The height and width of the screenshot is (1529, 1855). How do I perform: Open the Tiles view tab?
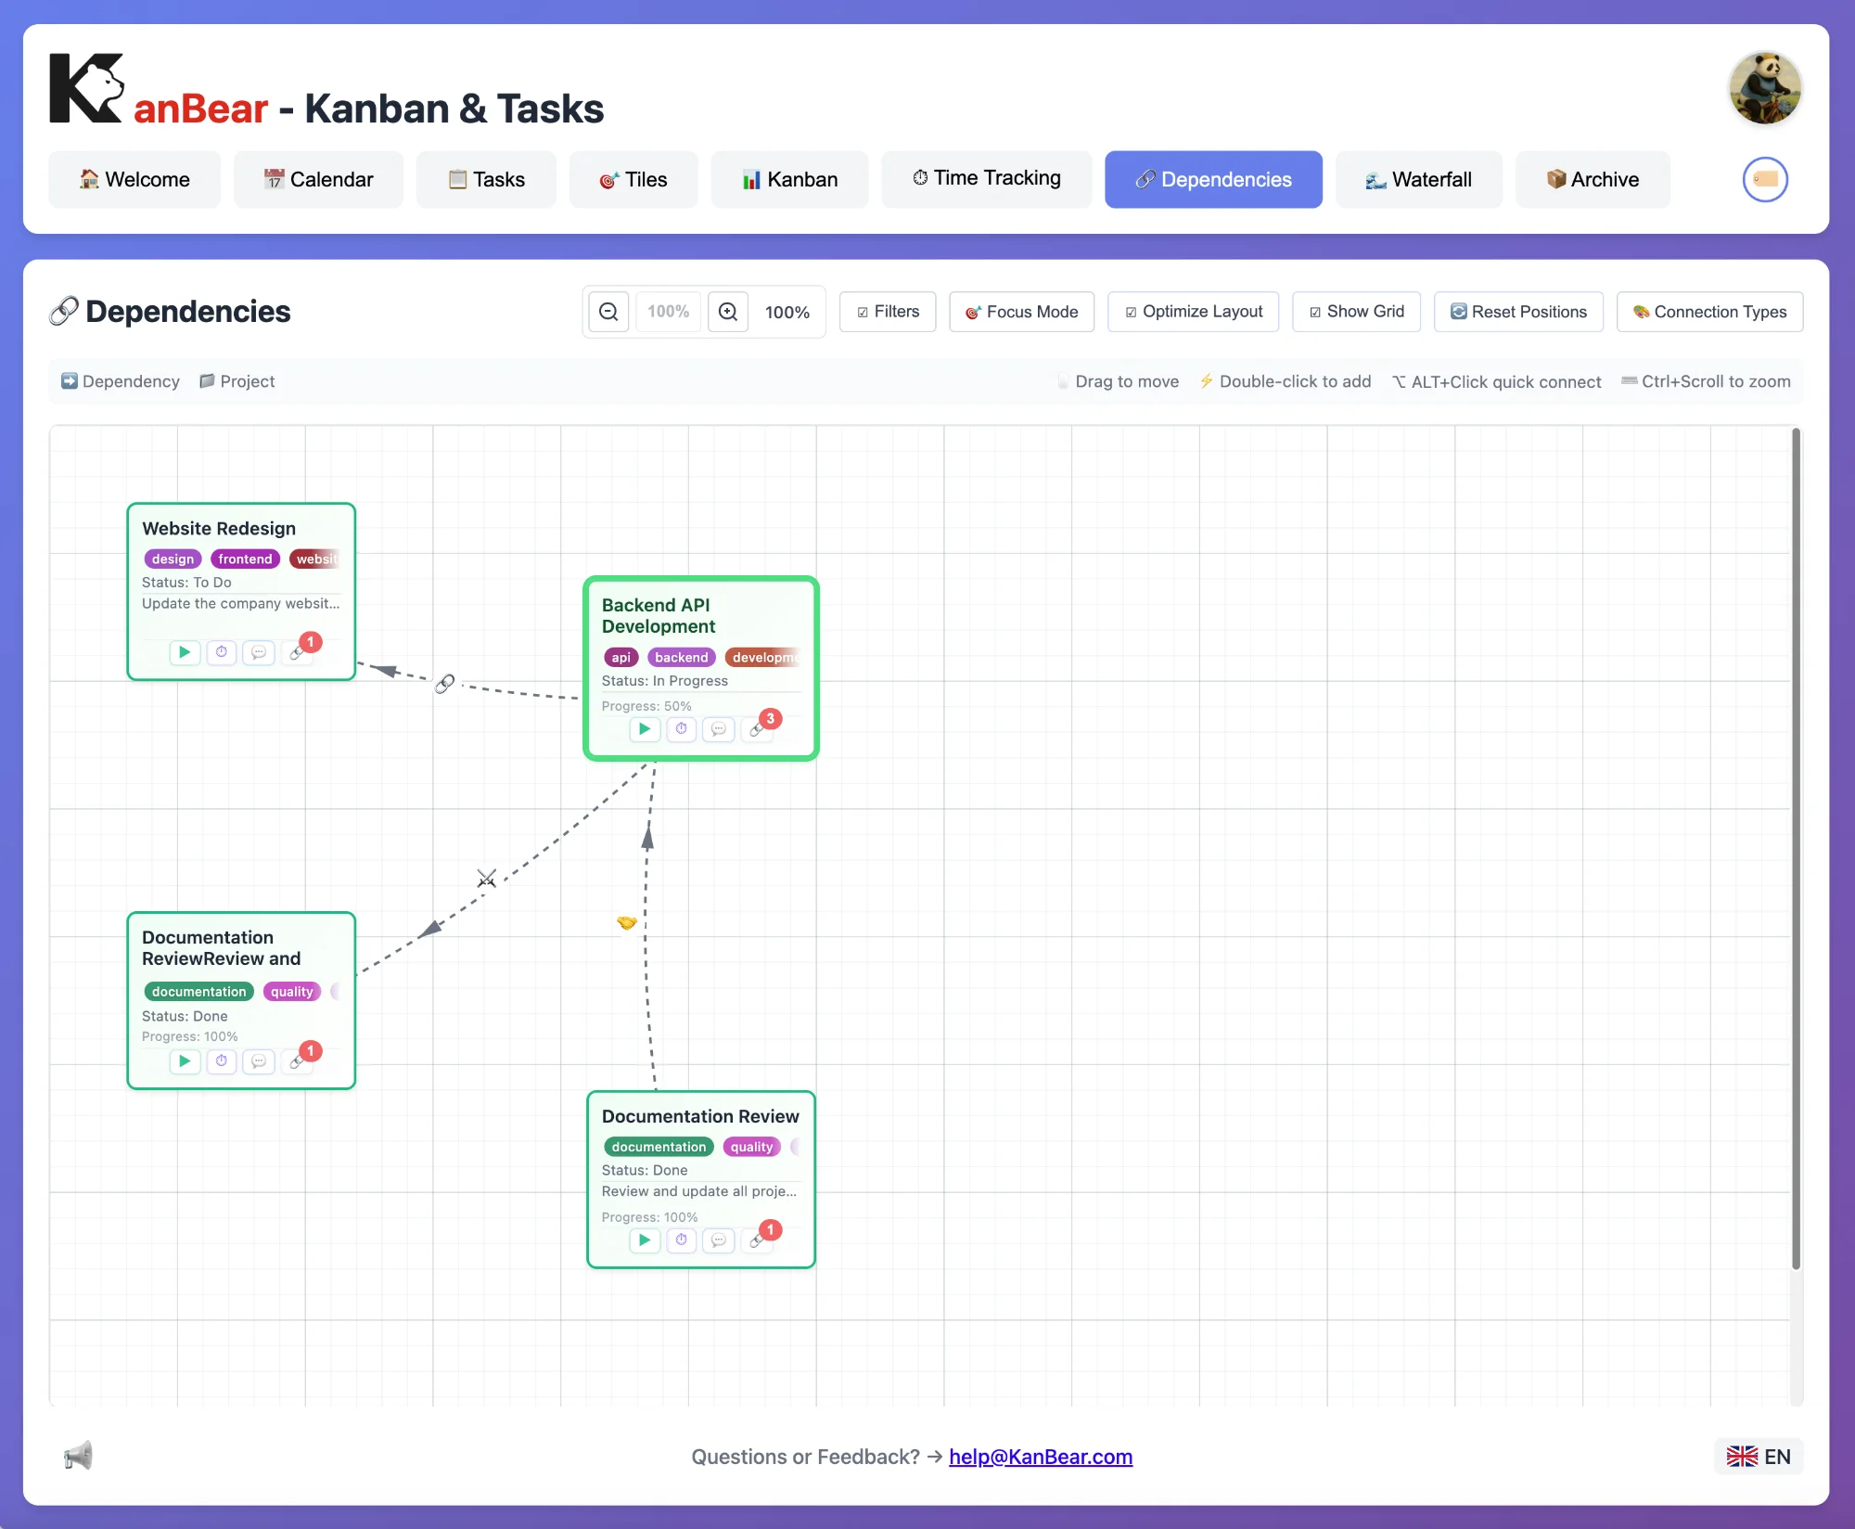pos(633,179)
